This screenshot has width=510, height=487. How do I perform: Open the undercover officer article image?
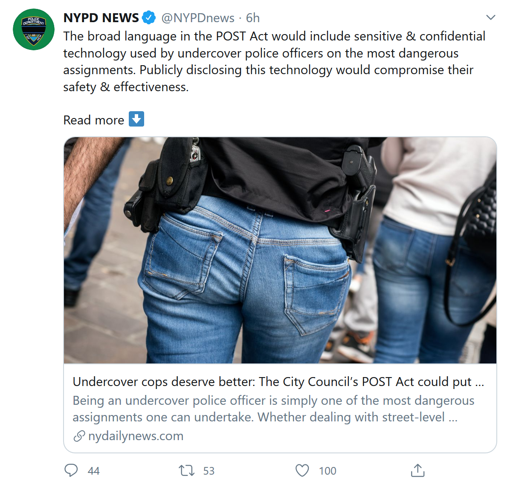(x=280, y=250)
